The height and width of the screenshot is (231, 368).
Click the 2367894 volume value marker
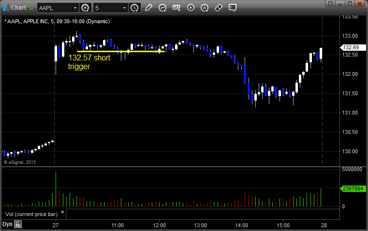pyautogui.click(x=353, y=188)
